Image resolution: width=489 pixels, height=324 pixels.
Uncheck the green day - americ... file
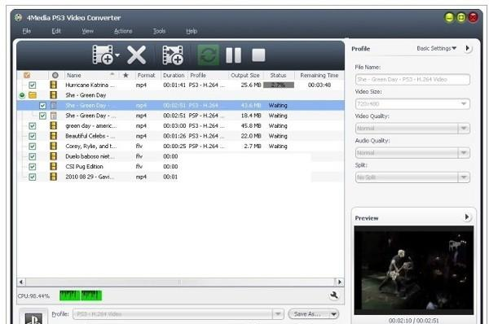point(32,126)
